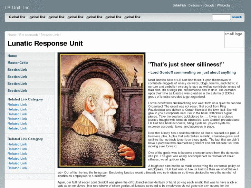This screenshot has width=251, height=188.
Task: Open last Related Link under second category
Action: [x=17, y=168]
